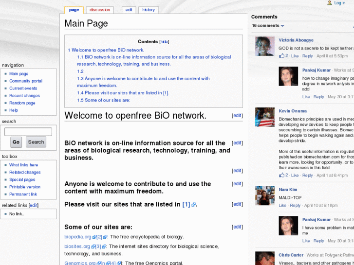
Task: Edit the related links section
Action: [x=34, y=206]
